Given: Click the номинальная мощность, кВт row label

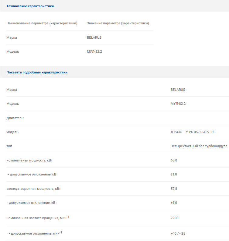Looking at the screenshot, I should click(x=29, y=160).
